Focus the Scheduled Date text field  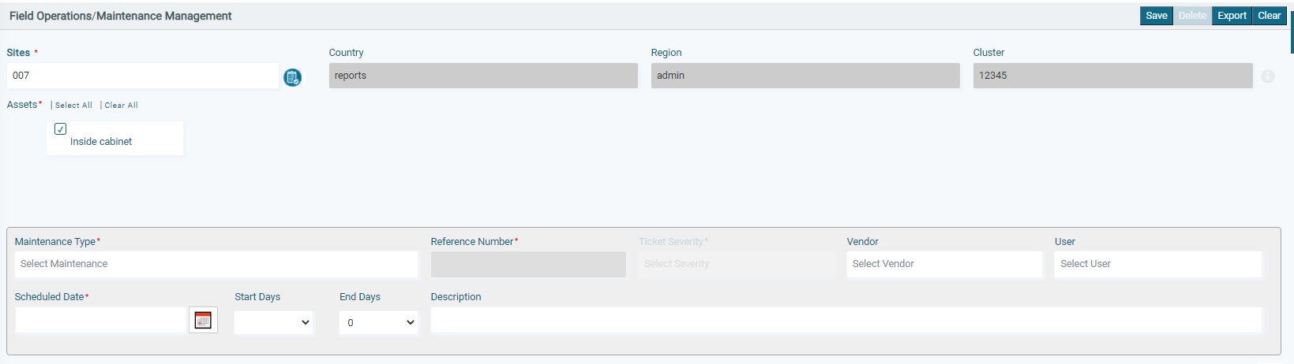coord(100,320)
